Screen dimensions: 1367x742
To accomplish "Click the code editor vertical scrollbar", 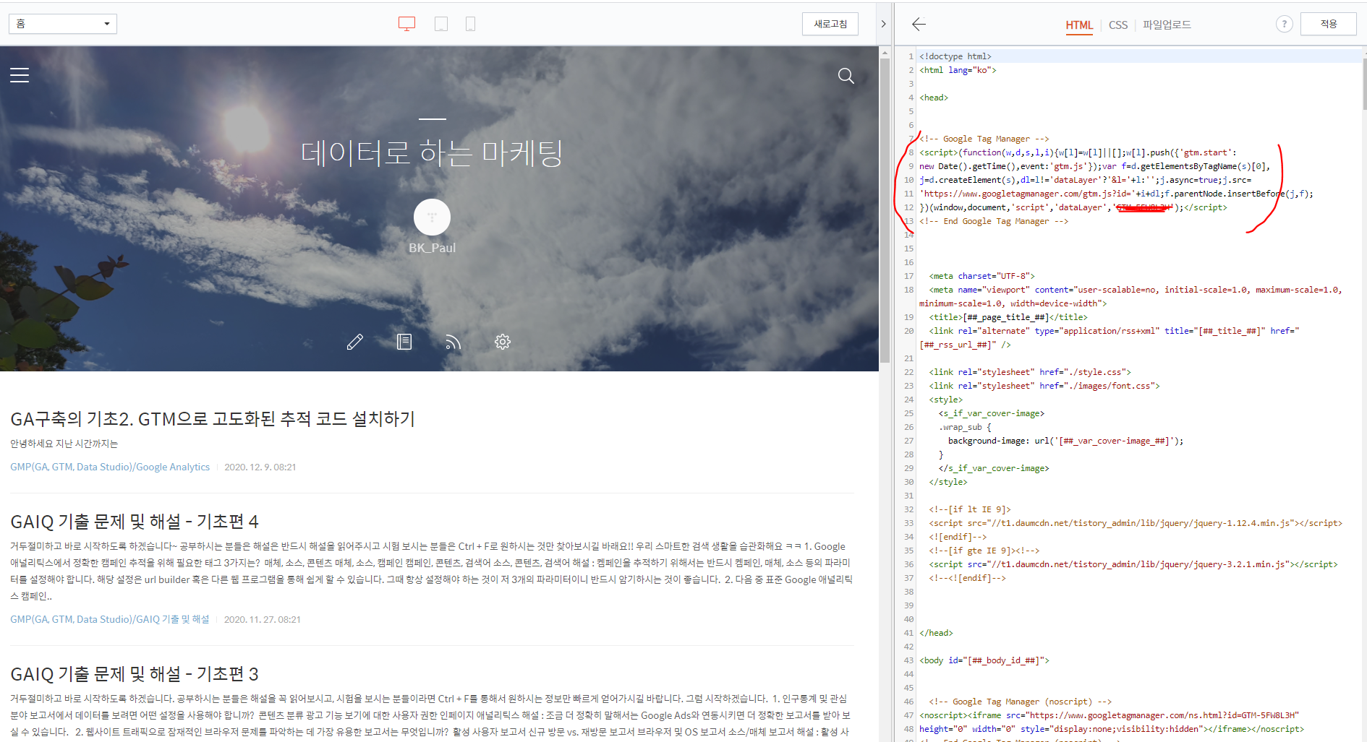I will [x=1364, y=83].
